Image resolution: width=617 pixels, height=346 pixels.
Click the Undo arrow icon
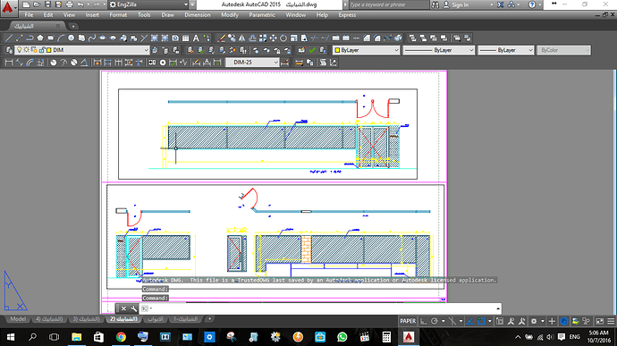pos(80,4)
